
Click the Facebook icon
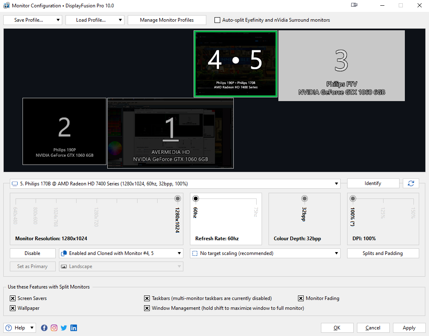coord(44,328)
